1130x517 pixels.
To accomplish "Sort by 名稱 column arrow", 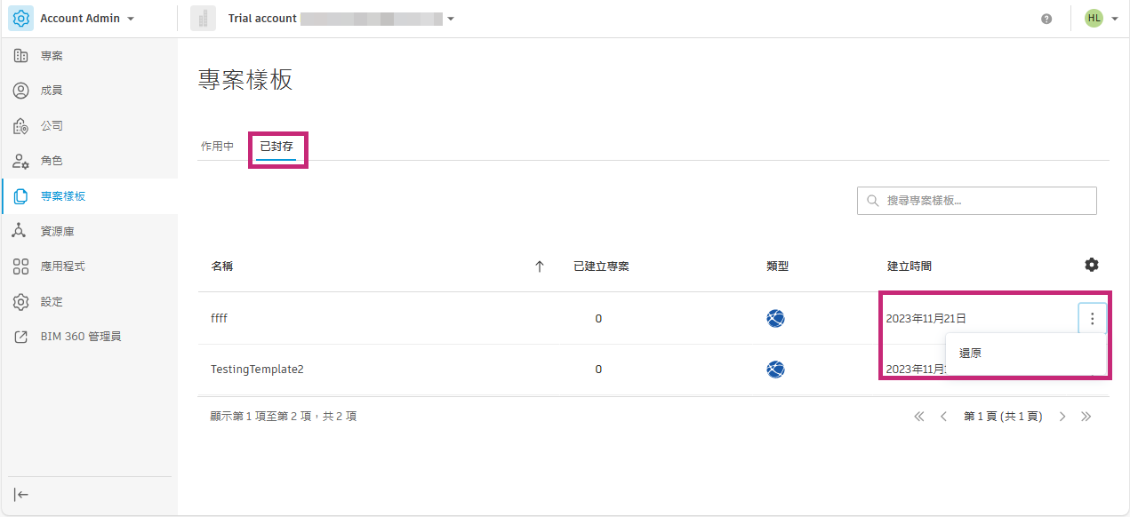I will [539, 266].
